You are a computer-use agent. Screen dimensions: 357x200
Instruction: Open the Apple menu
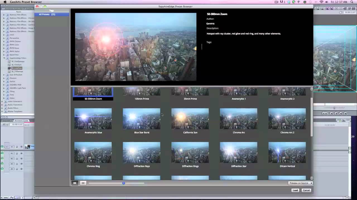point(5,2)
